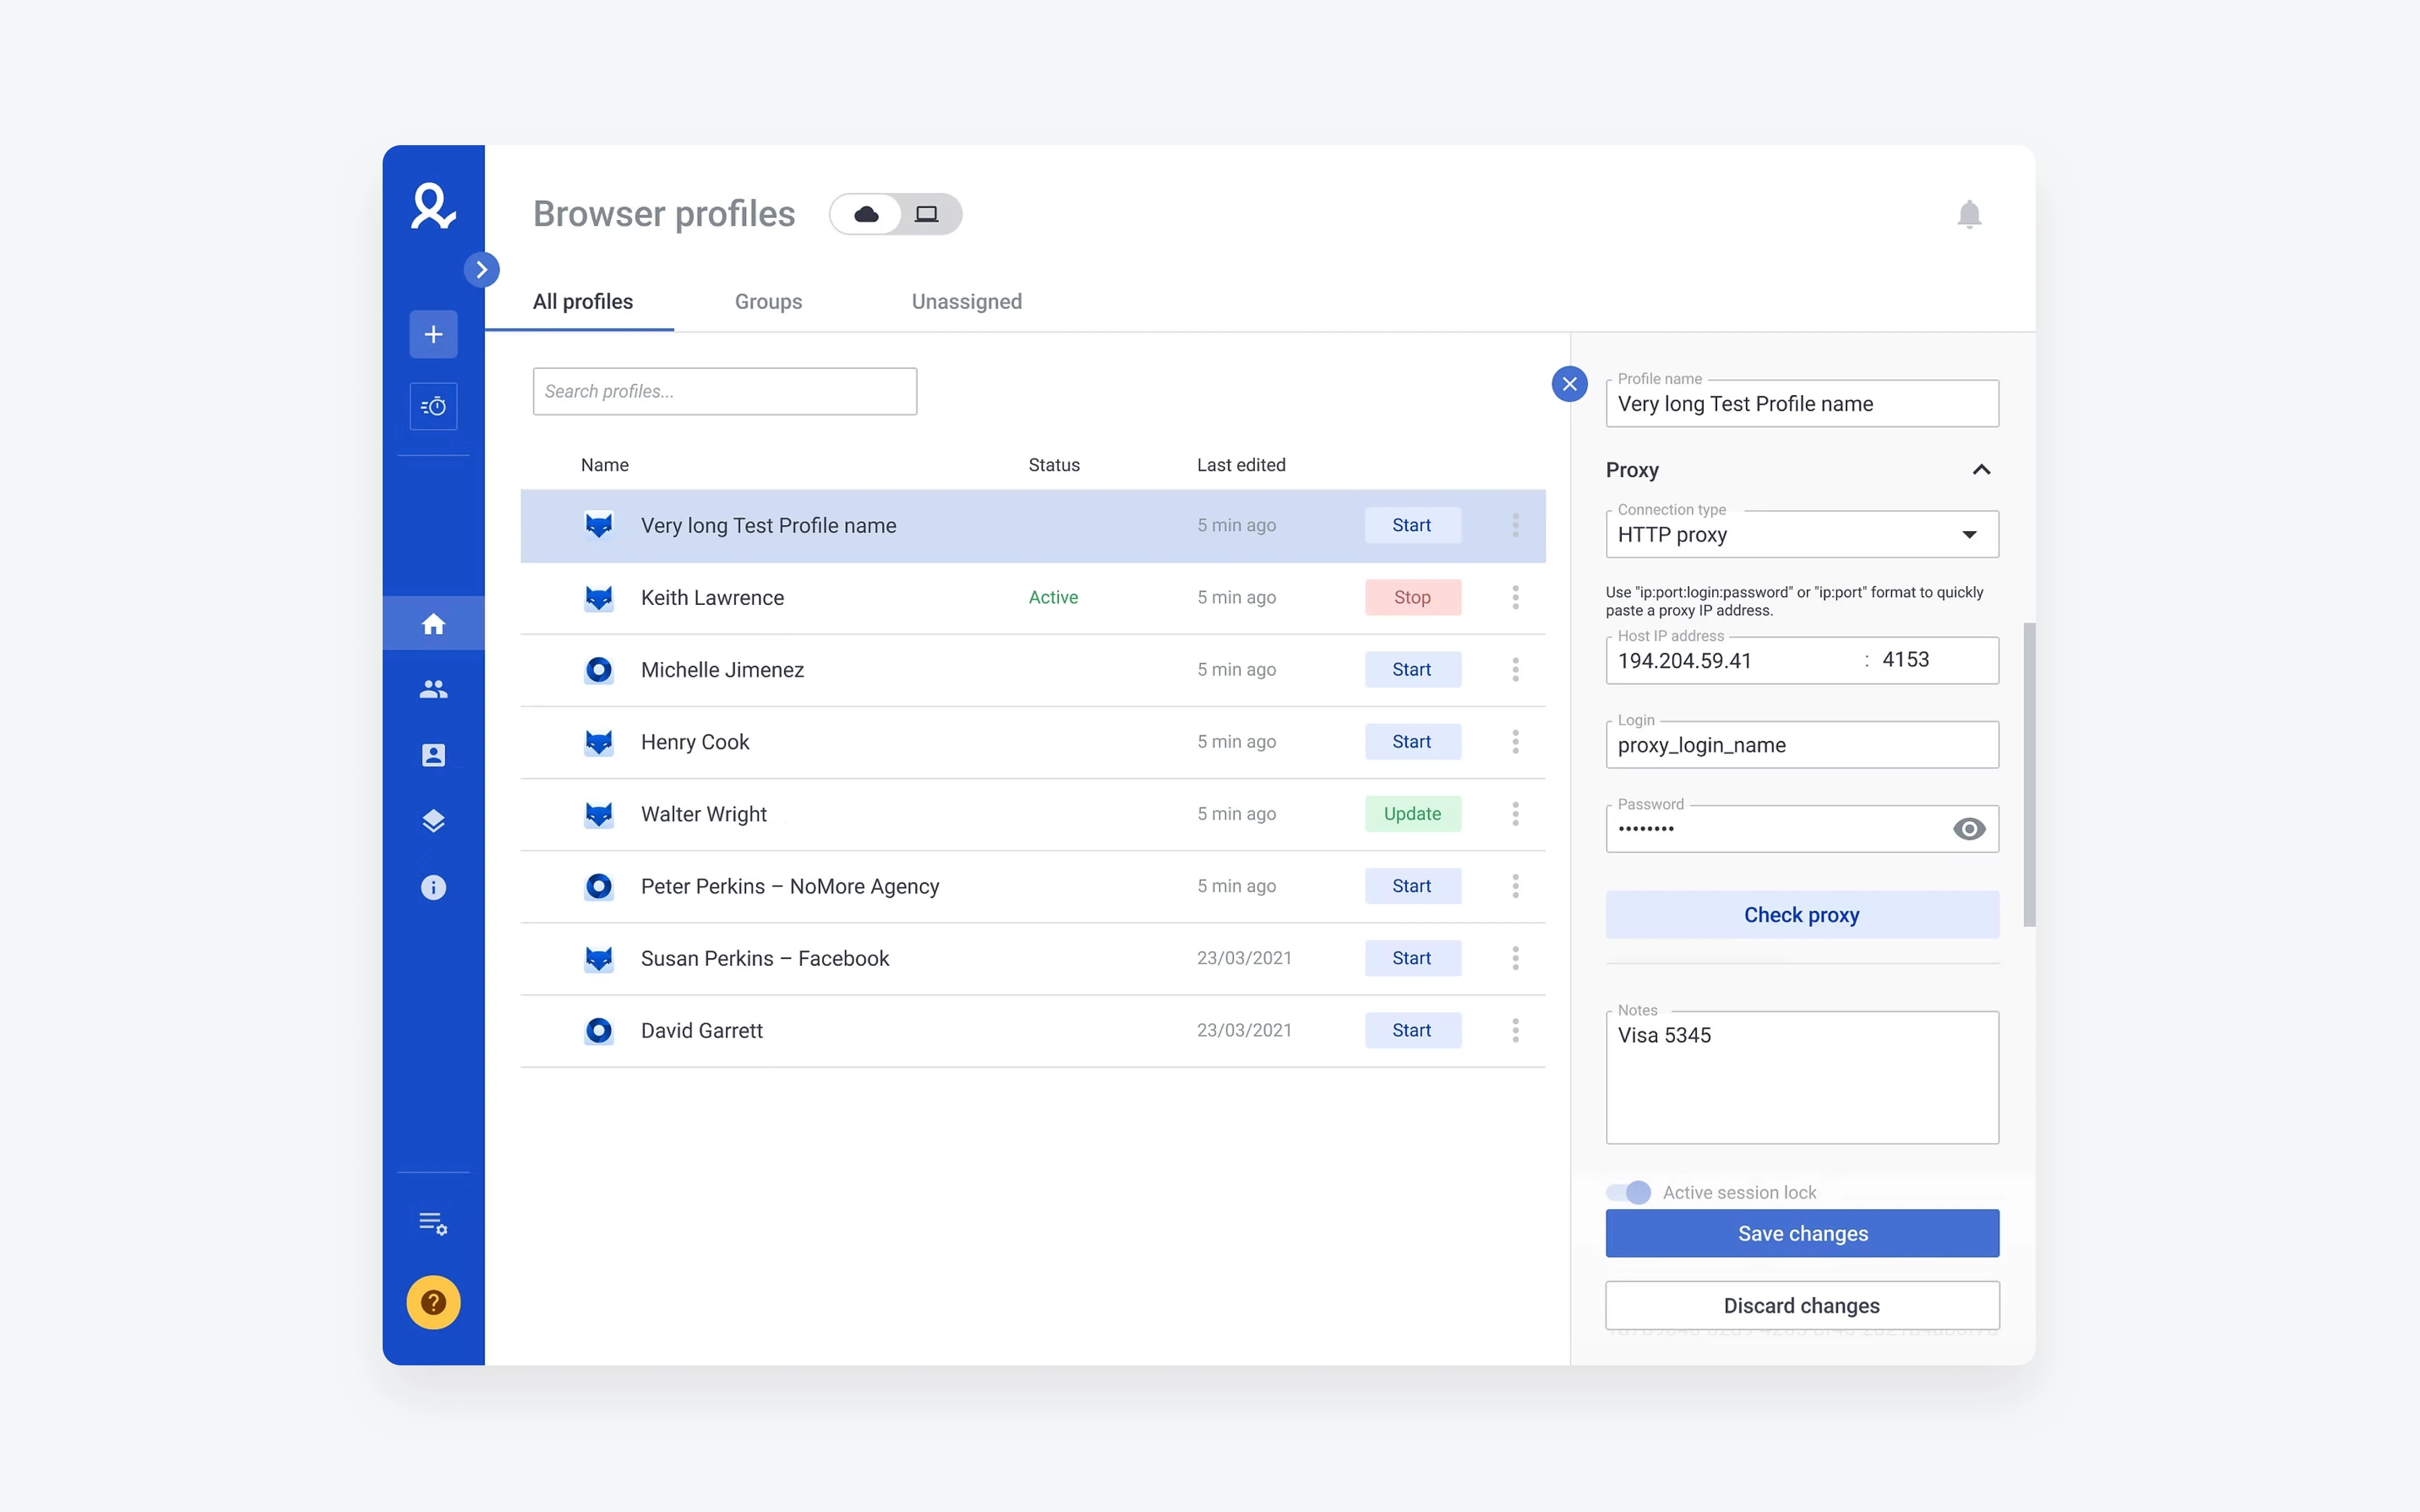Stop the Keith Lawrence profile
This screenshot has height=1512, width=2420.
click(1412, 597)
